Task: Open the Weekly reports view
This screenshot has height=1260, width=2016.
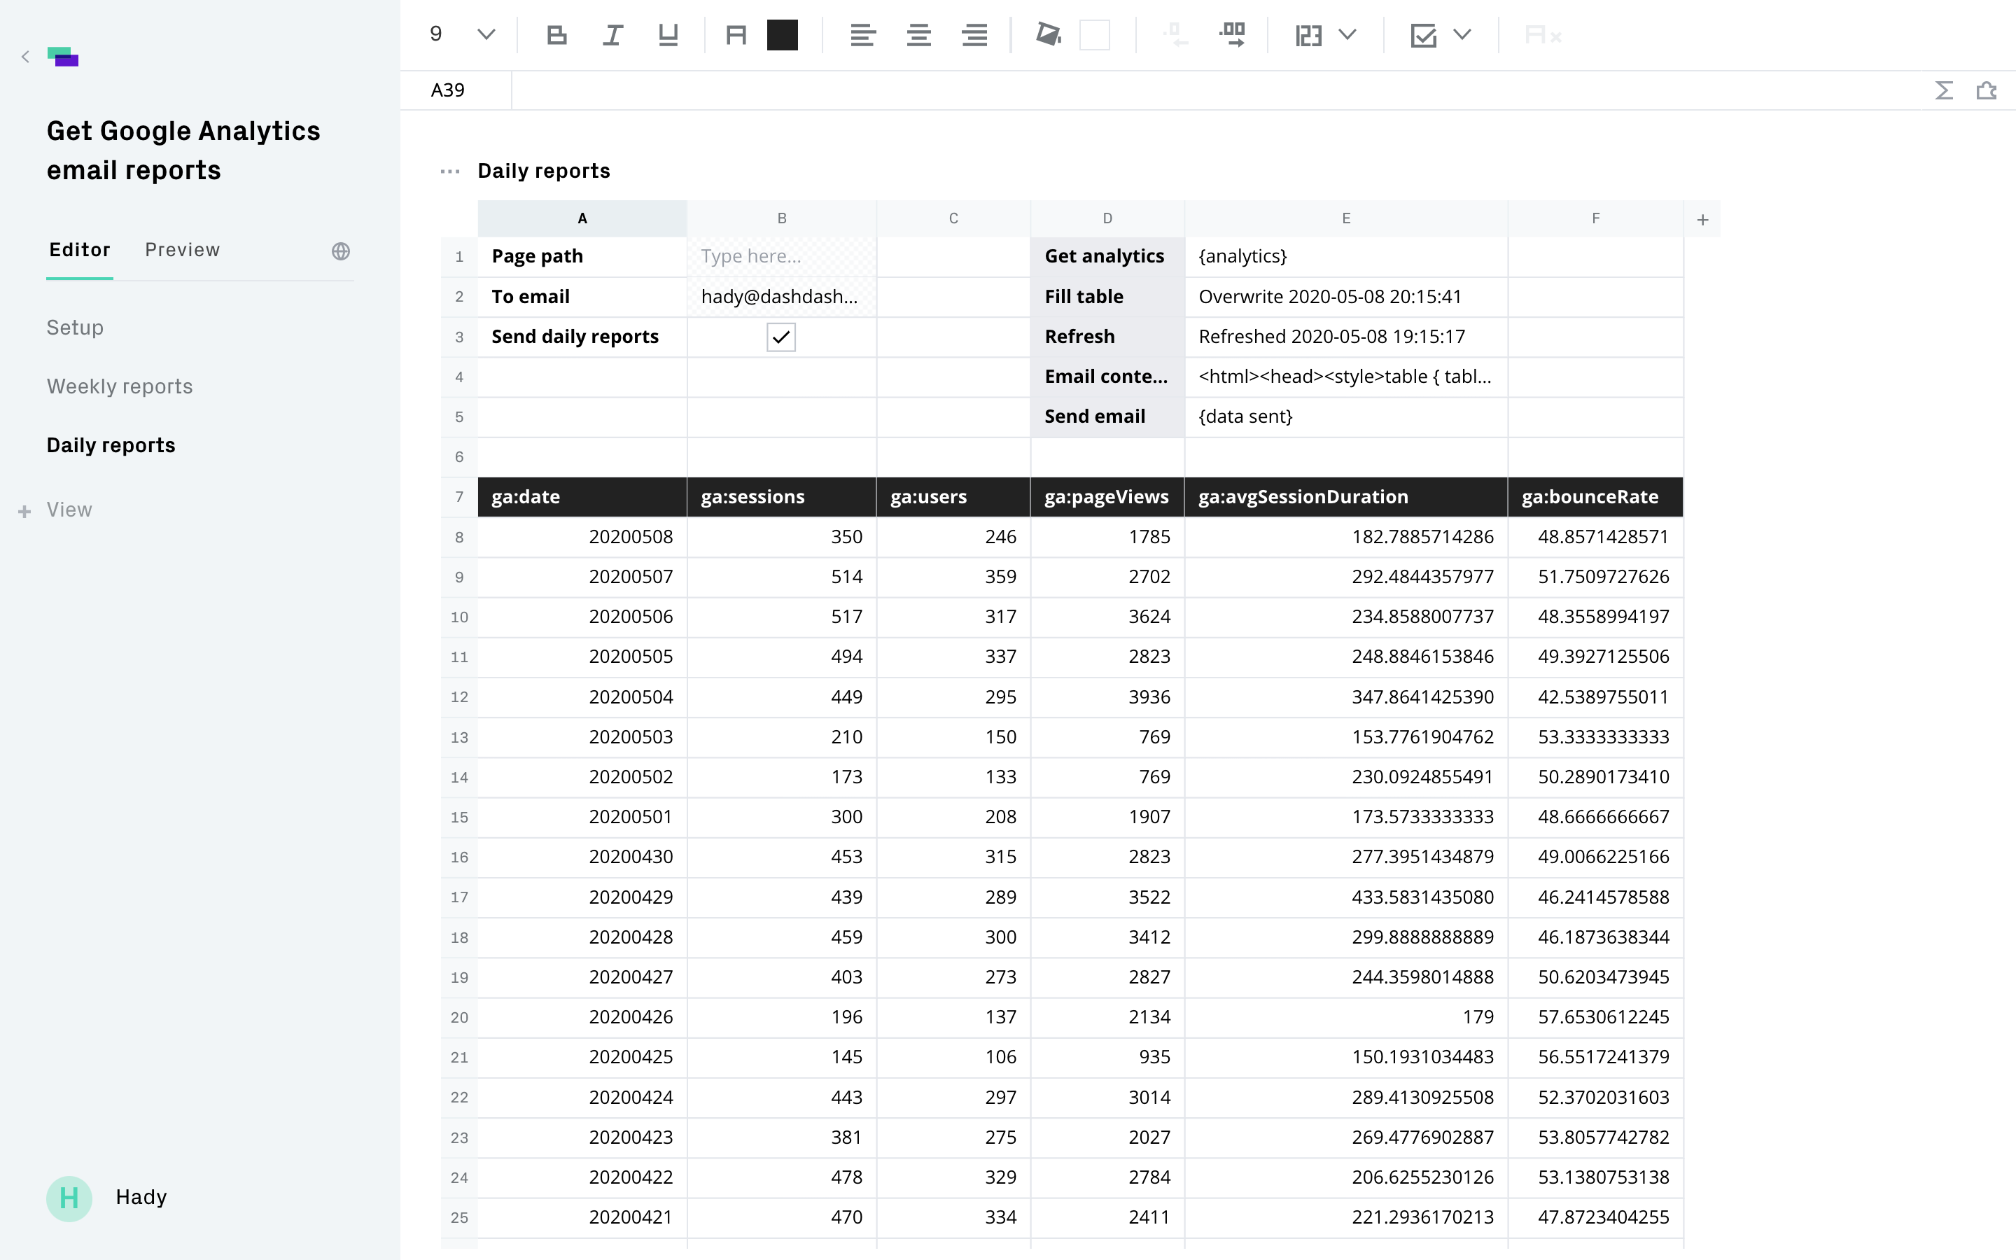Action: (x=120, y=386)
